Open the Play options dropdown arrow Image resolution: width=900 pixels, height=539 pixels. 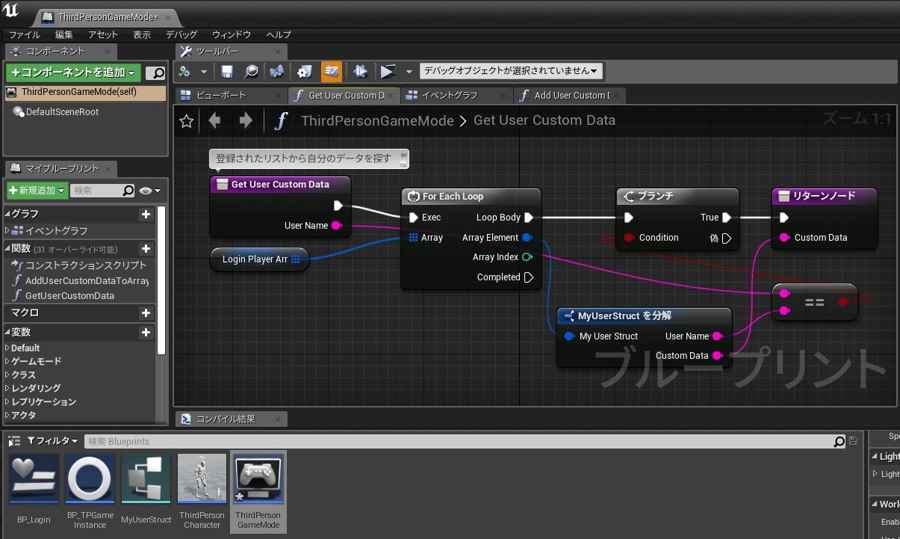409,72
